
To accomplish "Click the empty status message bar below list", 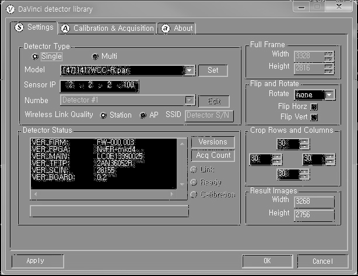I will click(x=109, y=211).
